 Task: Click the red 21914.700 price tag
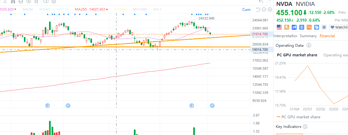pos(260,34)
